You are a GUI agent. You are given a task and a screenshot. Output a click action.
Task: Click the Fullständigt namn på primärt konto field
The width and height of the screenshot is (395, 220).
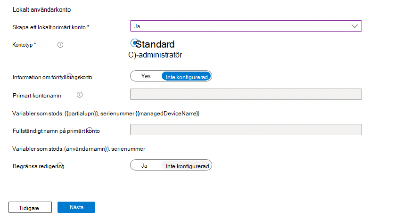[x=246, y=130]
